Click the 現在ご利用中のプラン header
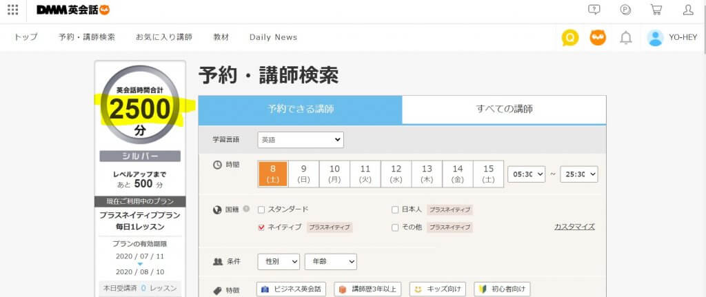 [x=140, y=202]
